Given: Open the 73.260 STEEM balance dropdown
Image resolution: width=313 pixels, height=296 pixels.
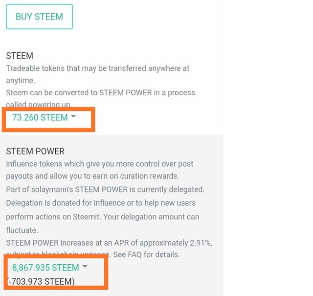Looking at the screenshot, I should [x=40, y=117].
